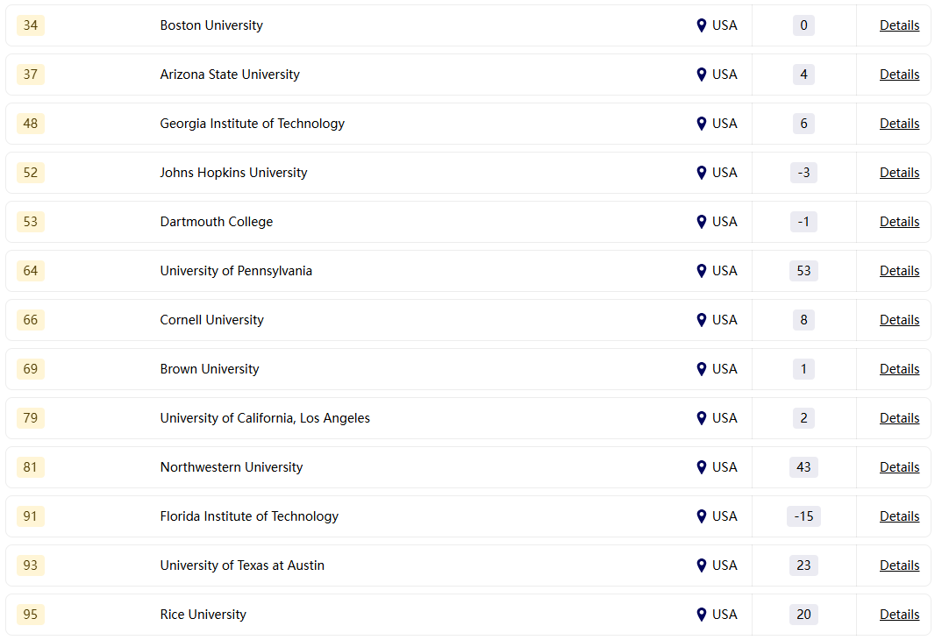Select the Georgia Institute of Technology name
Viewport: 942px width, 640px height.
[252, 124]
